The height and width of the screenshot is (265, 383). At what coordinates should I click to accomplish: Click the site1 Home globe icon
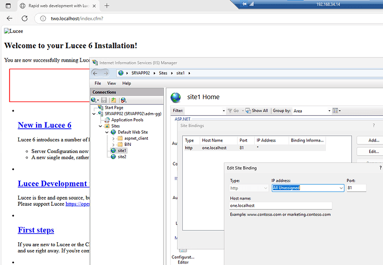tap(175, 98)
